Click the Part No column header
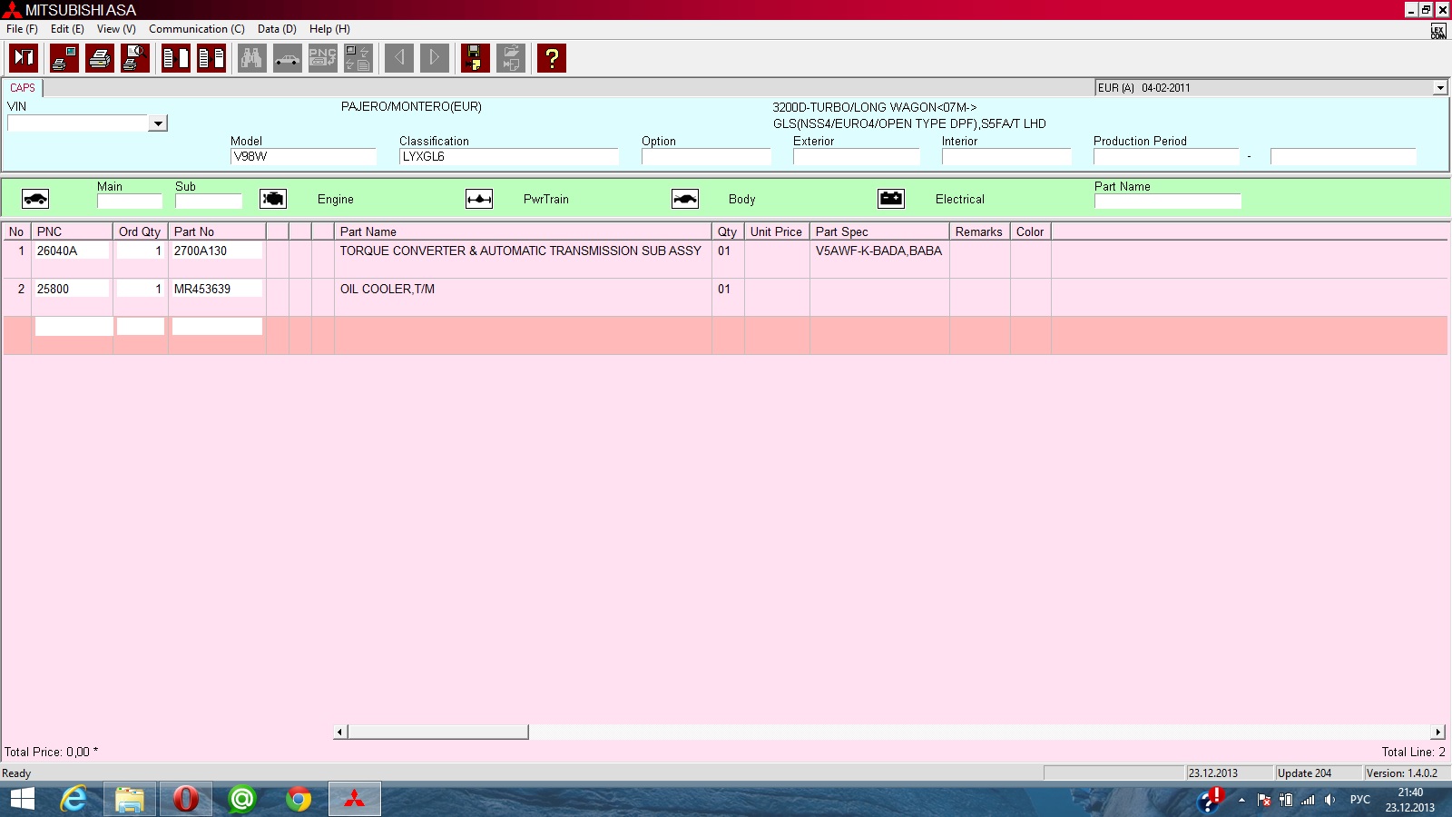This screenshot has height=817, width=1452. click(x=216, y=231)
